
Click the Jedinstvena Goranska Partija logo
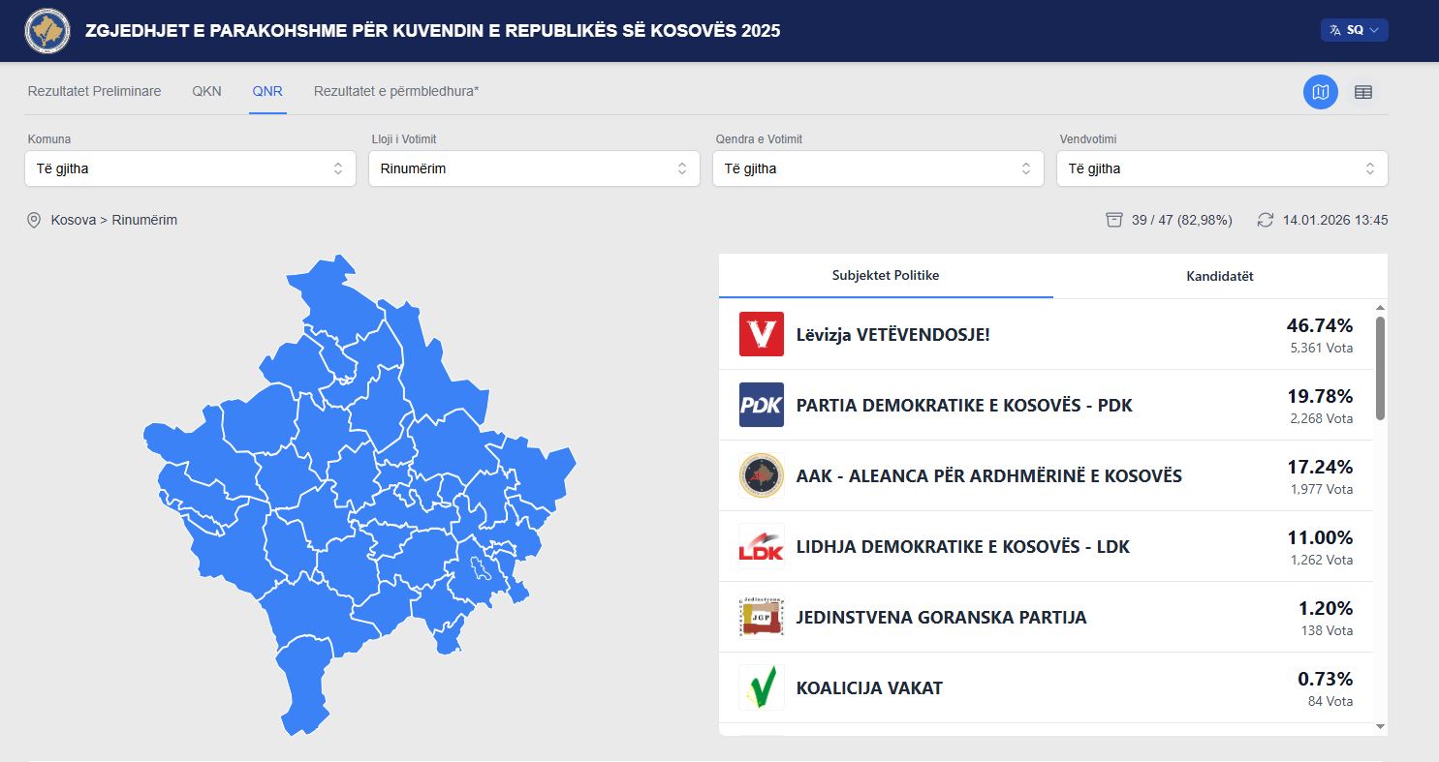(x=761, y=617)
